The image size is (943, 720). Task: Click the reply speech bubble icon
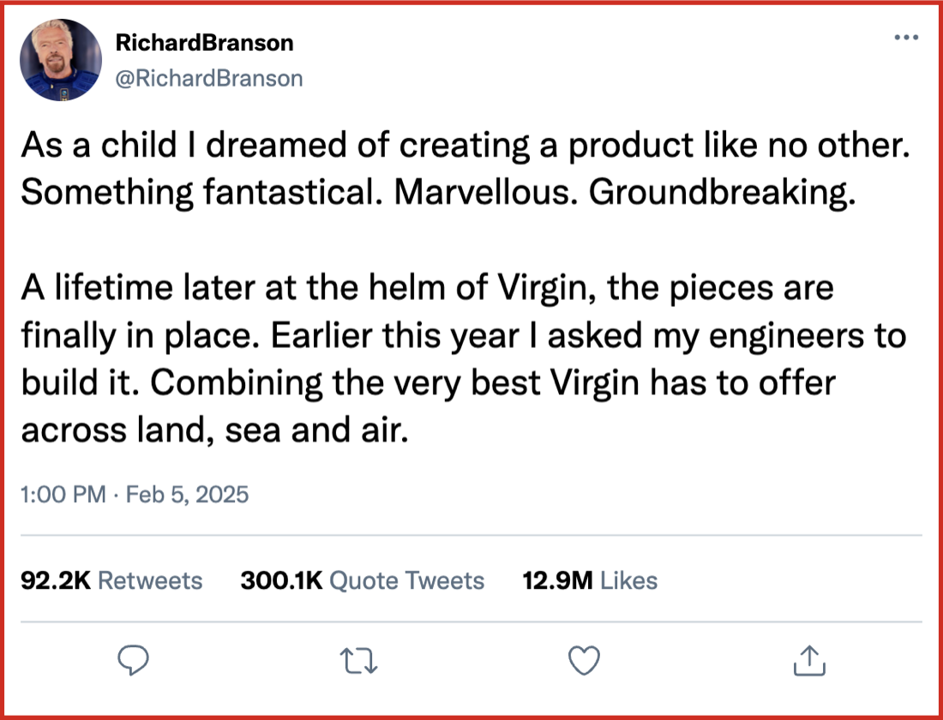(133, 660)
